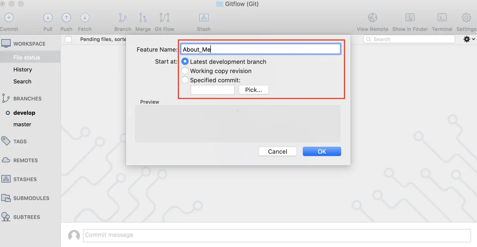
Task: Click the specified commit input box
Action: click(213, 90)
